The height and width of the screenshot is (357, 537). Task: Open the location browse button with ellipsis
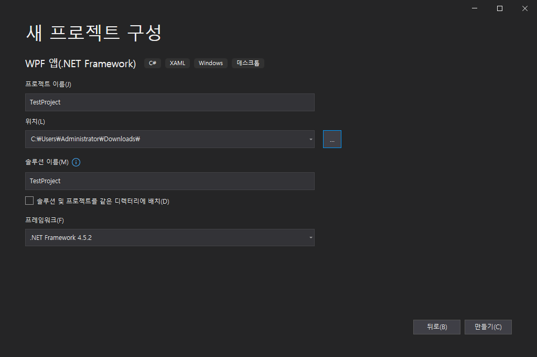click(x=332, y=139)
